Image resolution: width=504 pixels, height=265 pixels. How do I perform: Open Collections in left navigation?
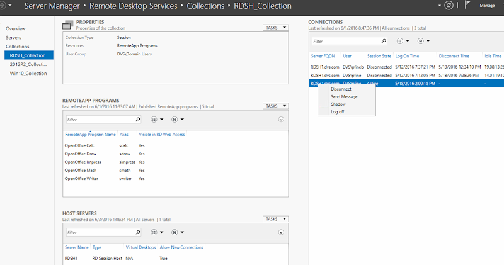(x=18, y=47)
